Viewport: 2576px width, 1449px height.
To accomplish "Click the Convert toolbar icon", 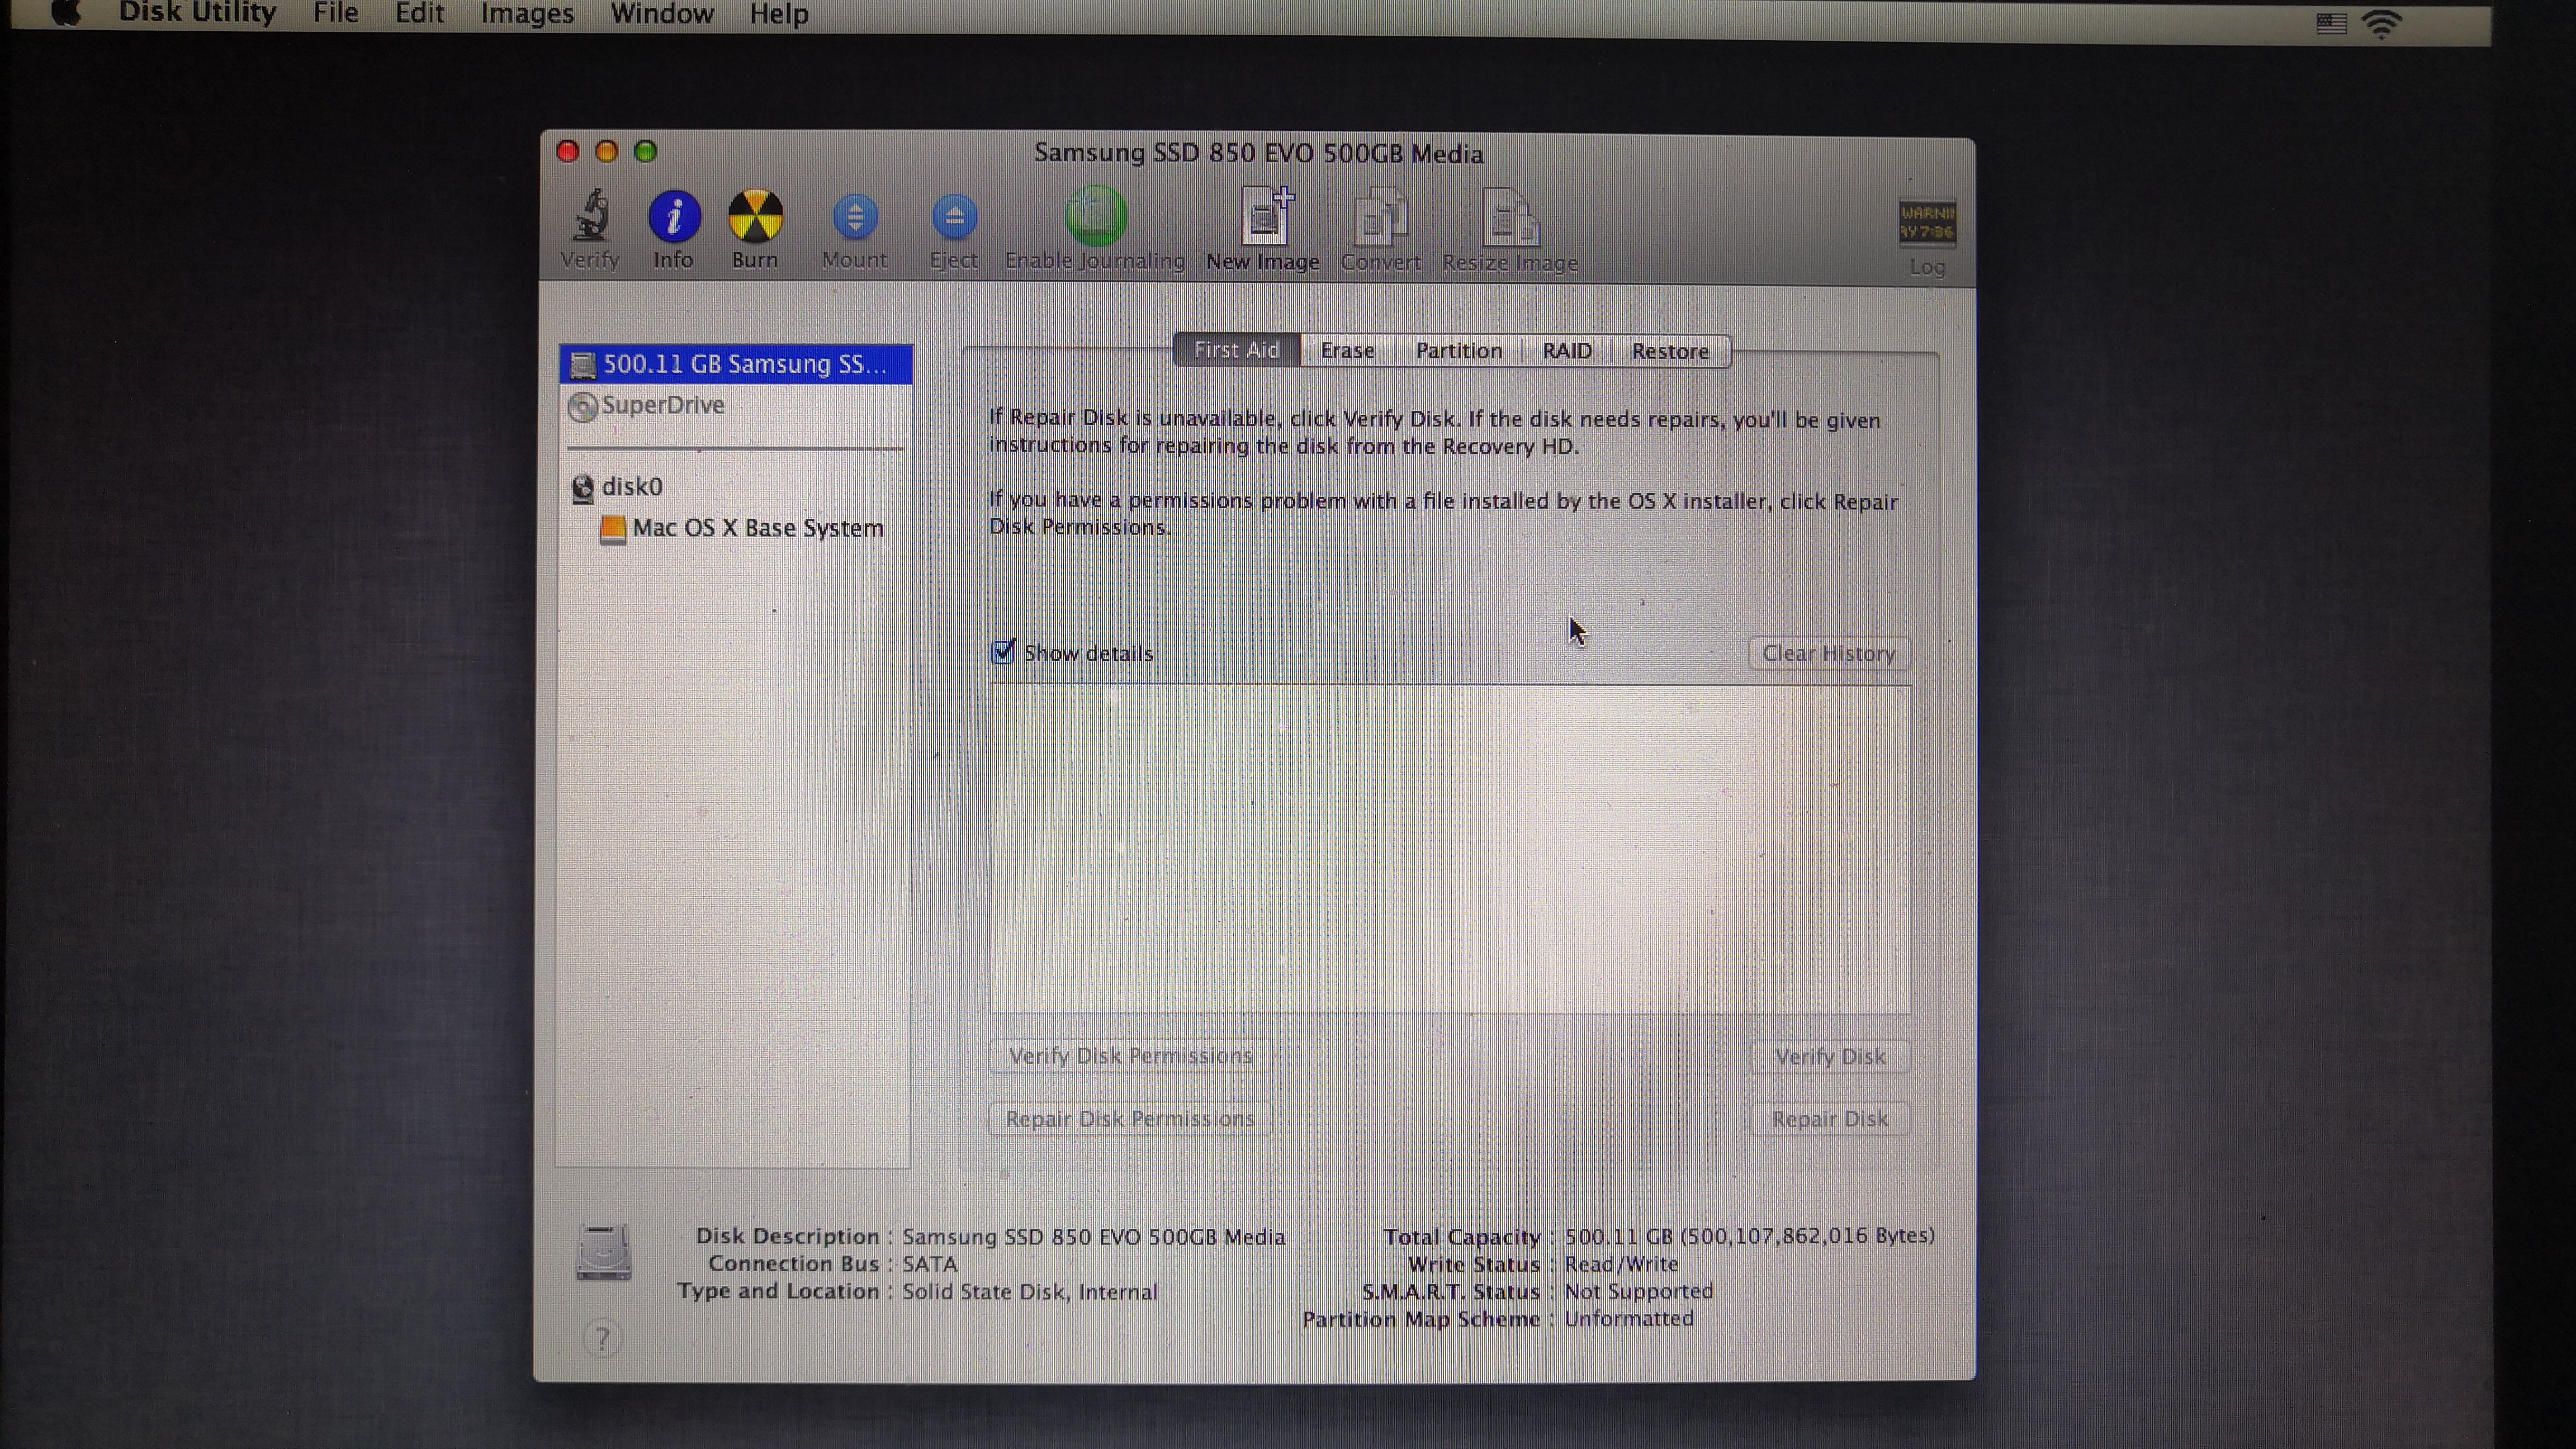I will click(1381, 218).
